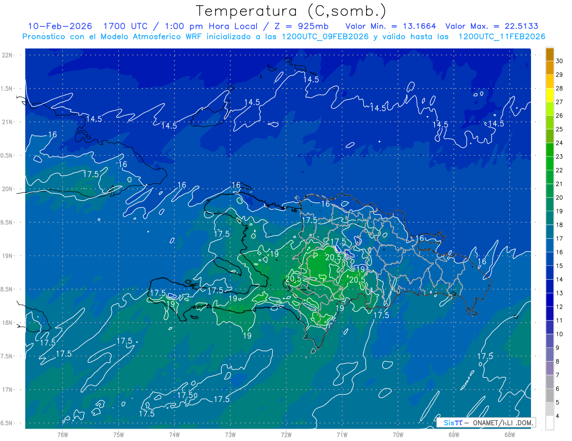Click "Valor Min. = 13.1664"
Viewport: 572px width, 441px height.
point(390,26)
